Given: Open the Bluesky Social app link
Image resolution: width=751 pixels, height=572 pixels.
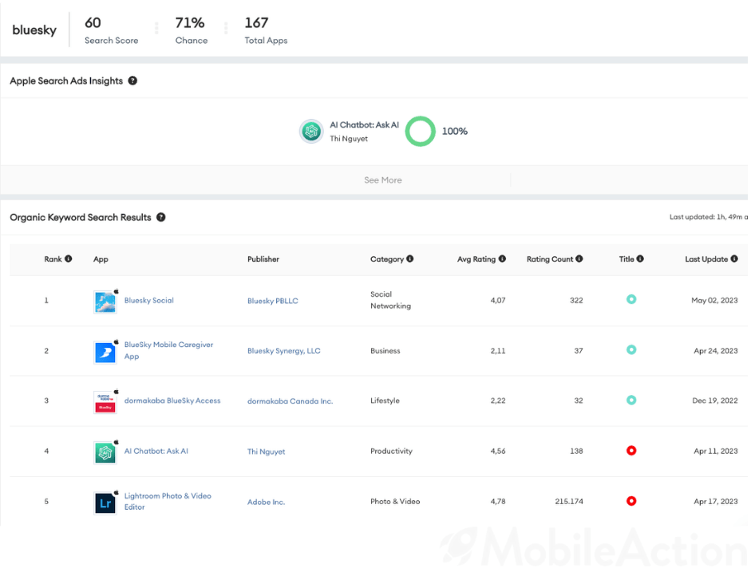Looking at the screenshot, I should click(x=149, y=301).
